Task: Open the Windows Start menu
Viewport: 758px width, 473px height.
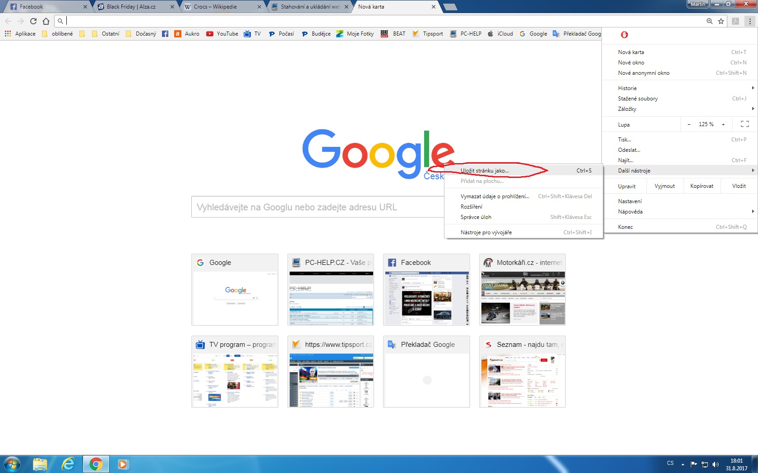Action: pyautogui.click(x=12, y=464)
